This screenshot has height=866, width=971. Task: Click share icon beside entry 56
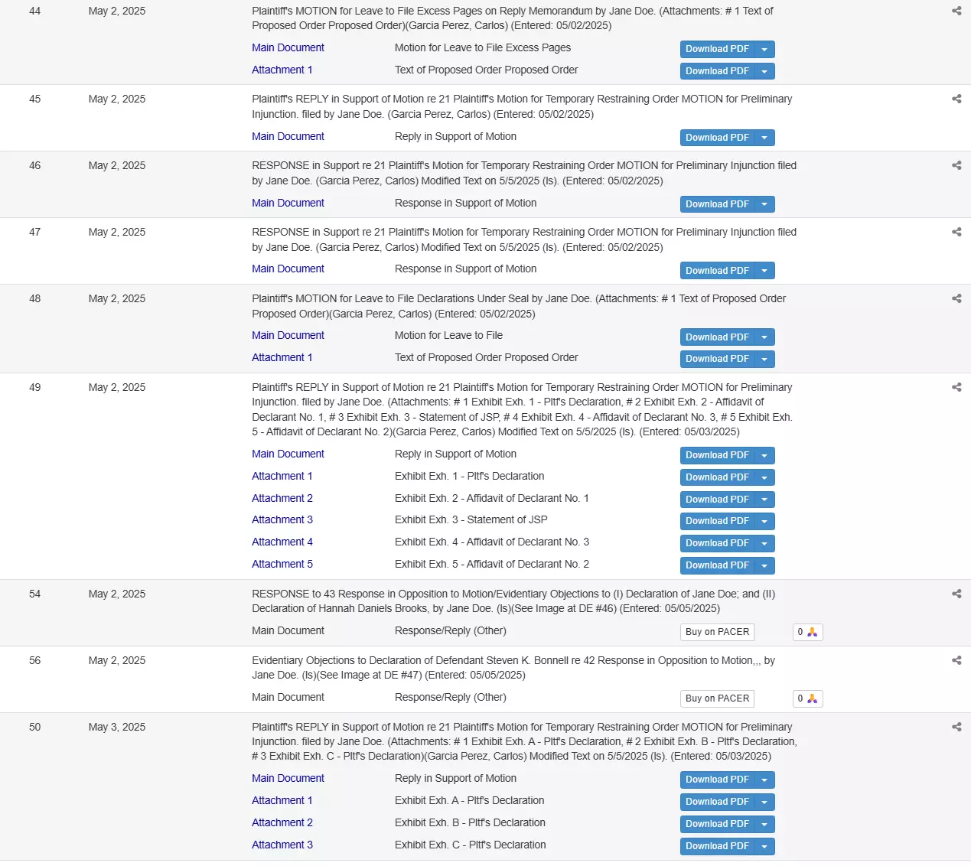pyautogui.click(x=956, y=660)
